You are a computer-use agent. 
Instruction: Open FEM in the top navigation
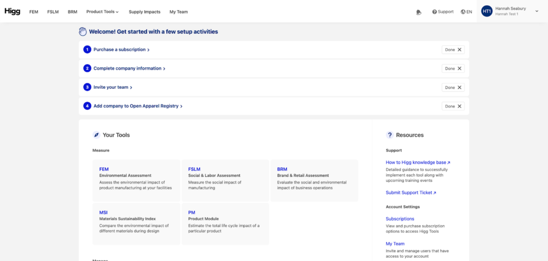pyautogui.click(x=34, y=12)
